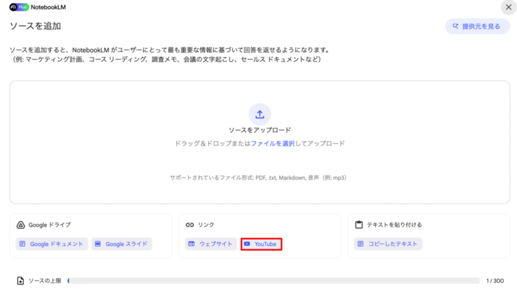The width and height of the screenshot is (517, 295).
Task: Click the 1 / 300 source count
Action: (495, 281)
